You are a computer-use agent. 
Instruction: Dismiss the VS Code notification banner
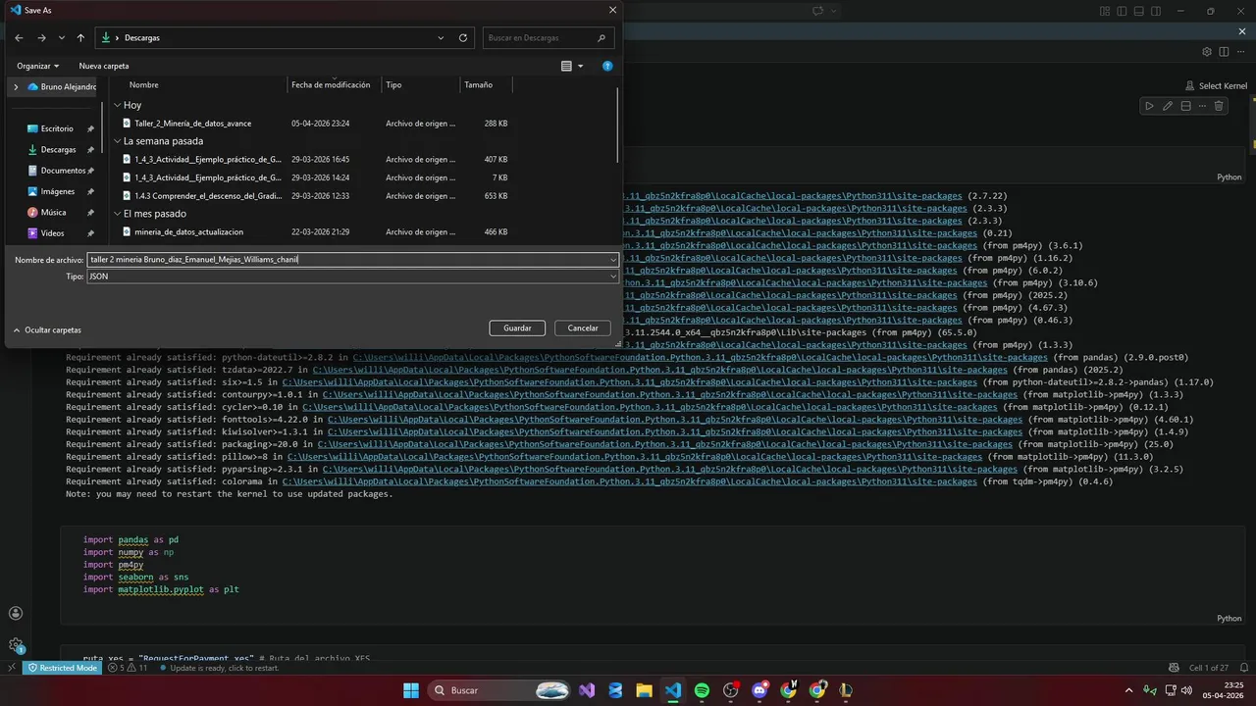click(x=1244, y=30)
